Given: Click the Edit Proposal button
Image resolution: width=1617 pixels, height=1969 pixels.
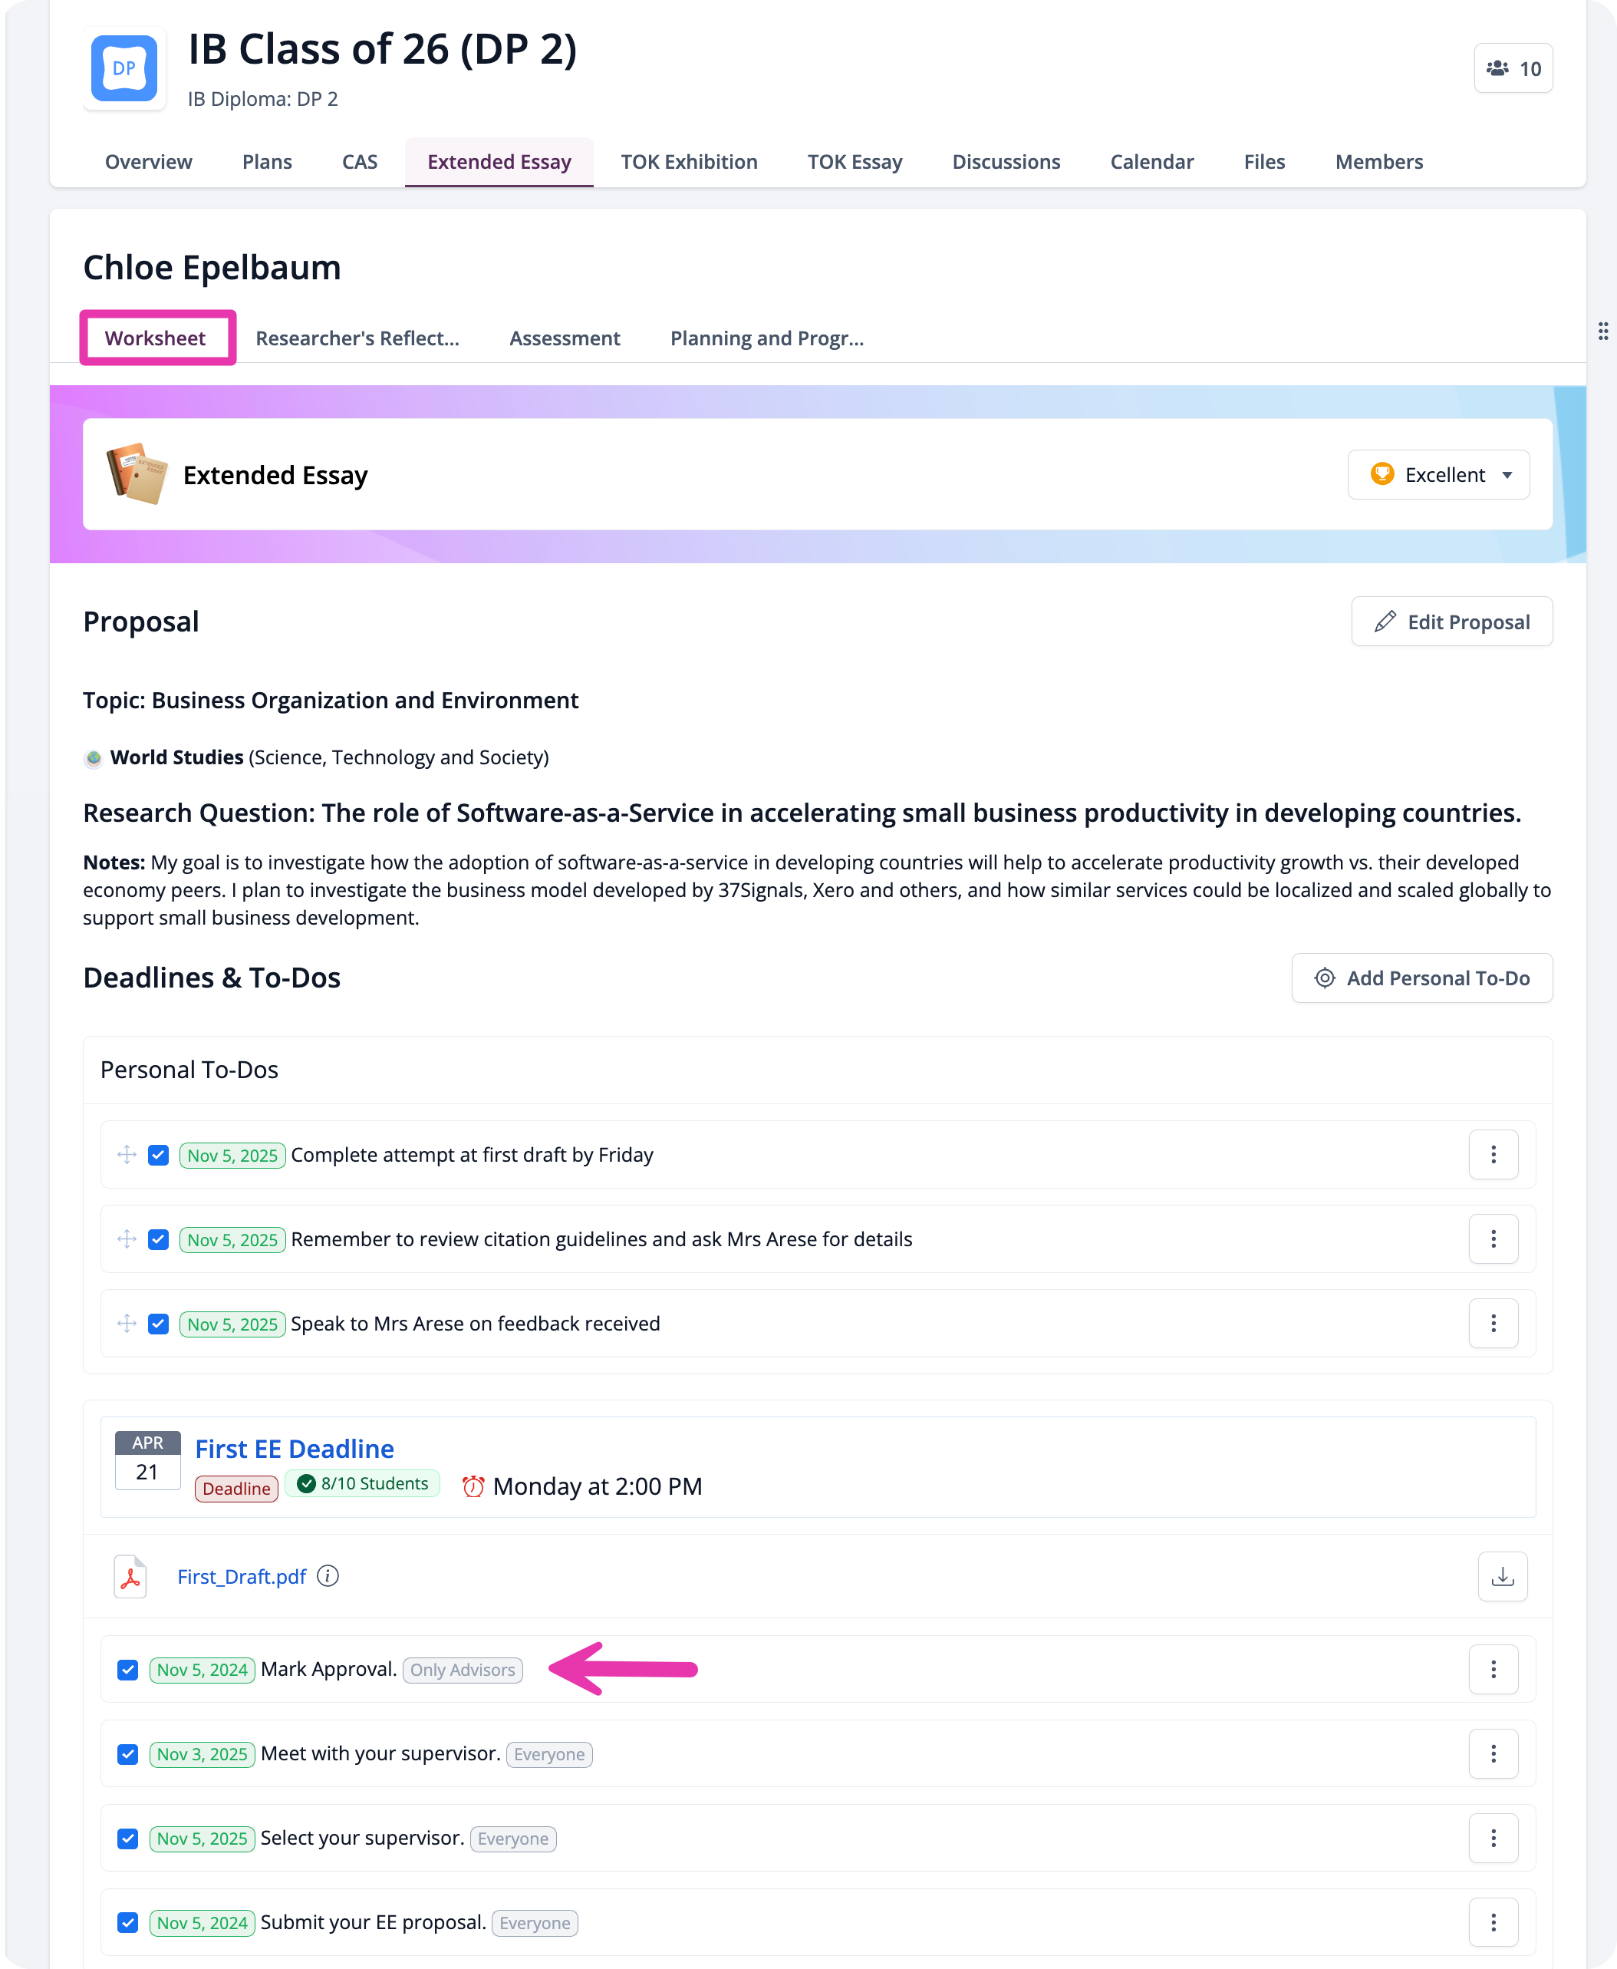Looking at the screenshot, I should [1451, 622].
